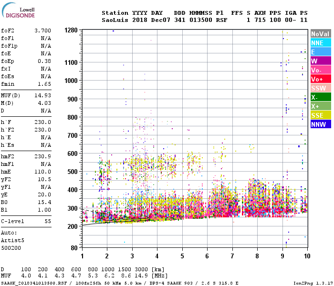
Task: Click the RSF program label in header
Action: [x=221, y=20]
